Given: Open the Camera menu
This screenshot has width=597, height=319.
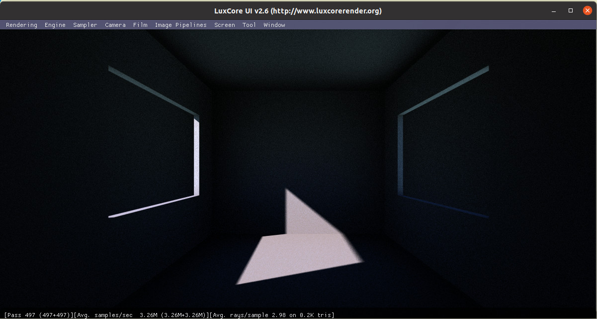Looking at the screenshot, I should (x=115, y=25).
